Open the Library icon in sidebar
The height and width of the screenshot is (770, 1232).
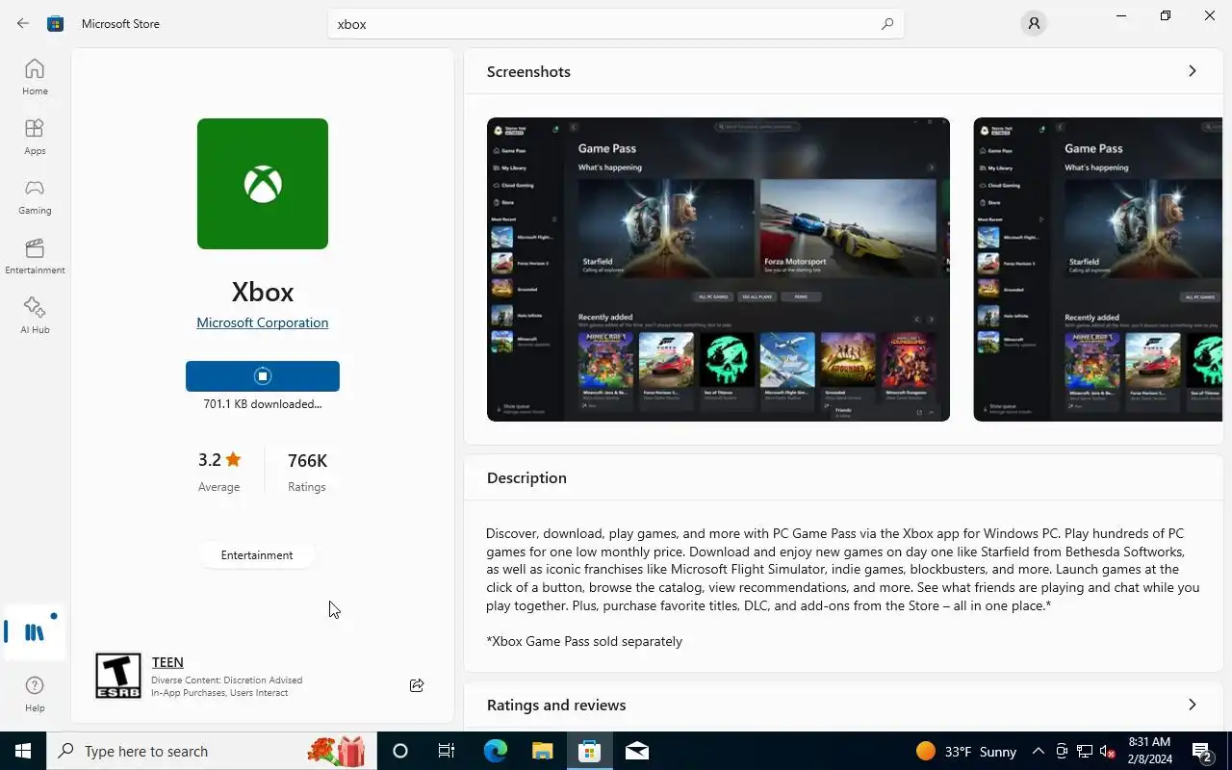[x=35, y=632]
